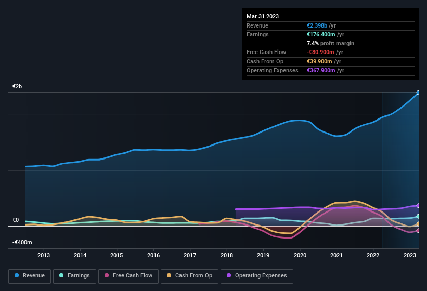Viewport: 427px width, 291px height.
Task: Click the purple Operating Expenses endpoint marker
Action: (x=418, y=206)
